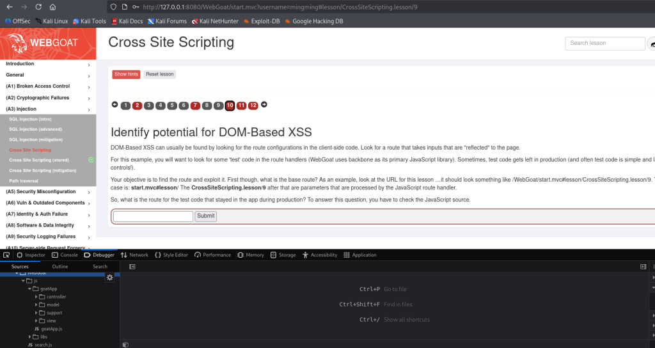Open goatApp.js in the sources tree
The image size is (655, 348).
(x=49, y=329)
